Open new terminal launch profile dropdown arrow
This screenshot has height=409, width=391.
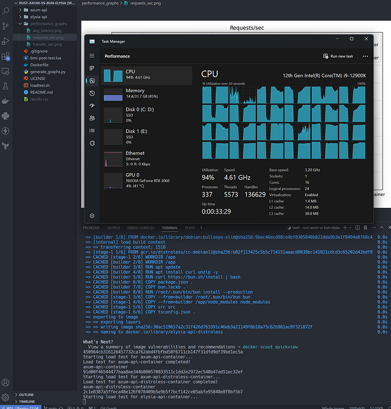(x=350, y=227)
